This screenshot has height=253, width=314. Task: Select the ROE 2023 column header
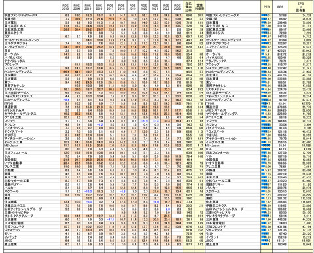coord(177,7)
